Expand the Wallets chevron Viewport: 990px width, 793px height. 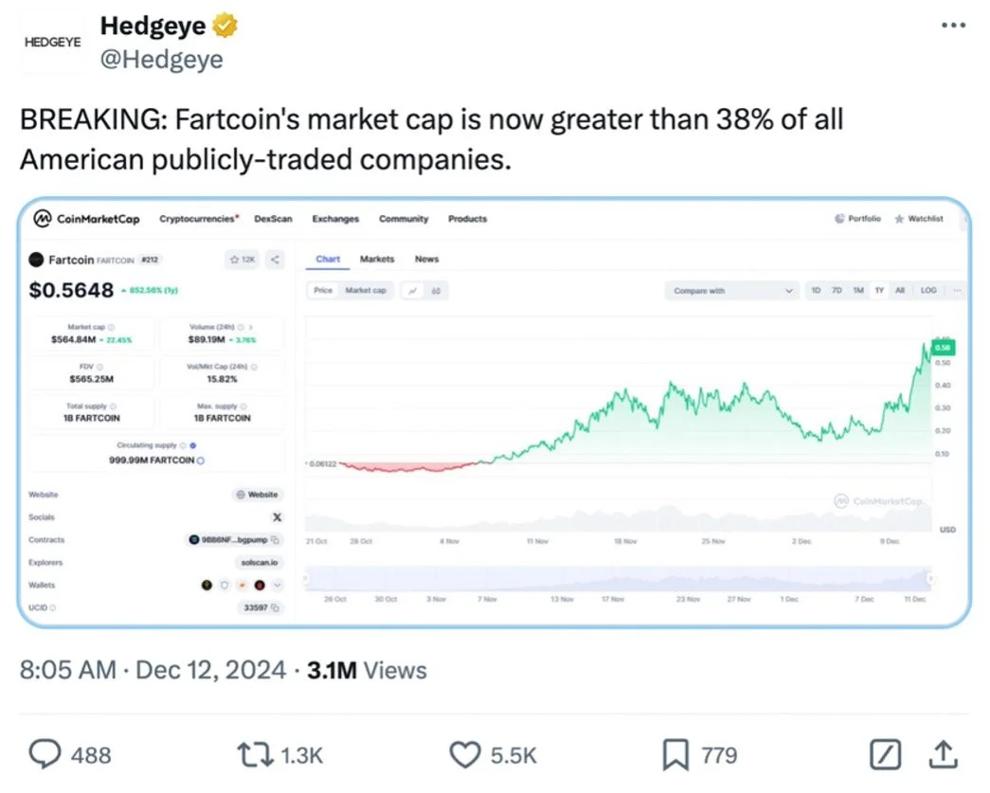[277, 586]
